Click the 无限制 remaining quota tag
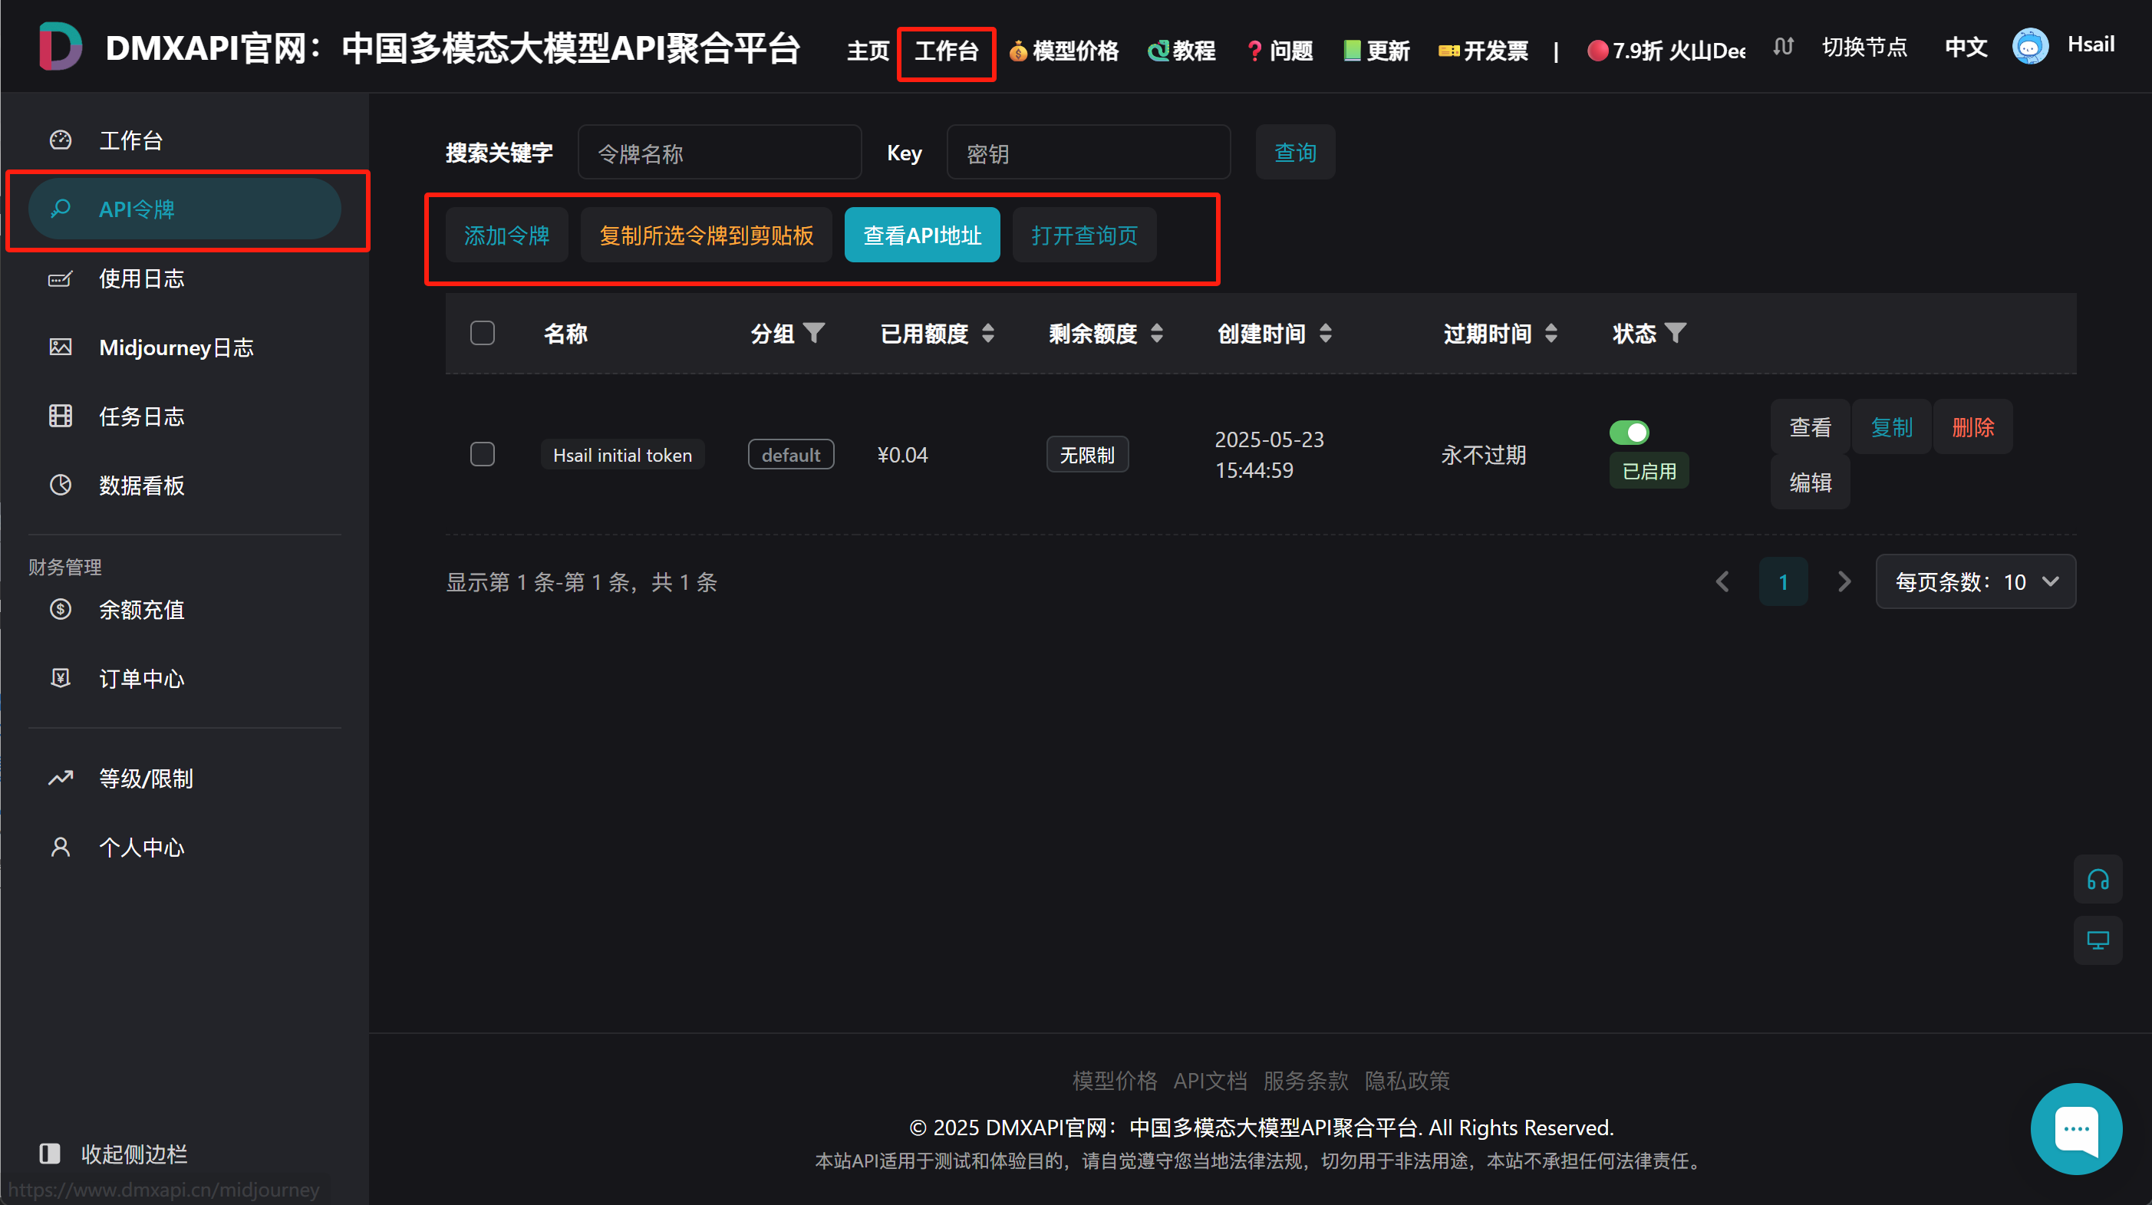2152x1205 pixels. point(1087,454)
